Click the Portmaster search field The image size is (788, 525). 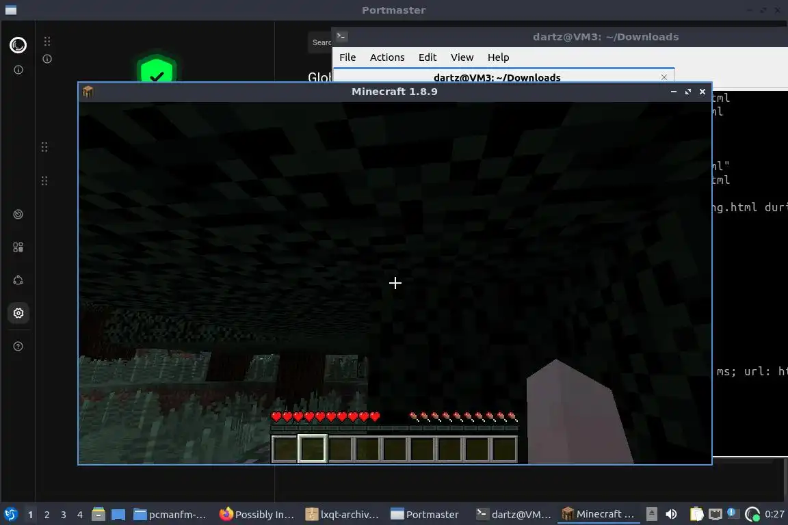point(319,42)
